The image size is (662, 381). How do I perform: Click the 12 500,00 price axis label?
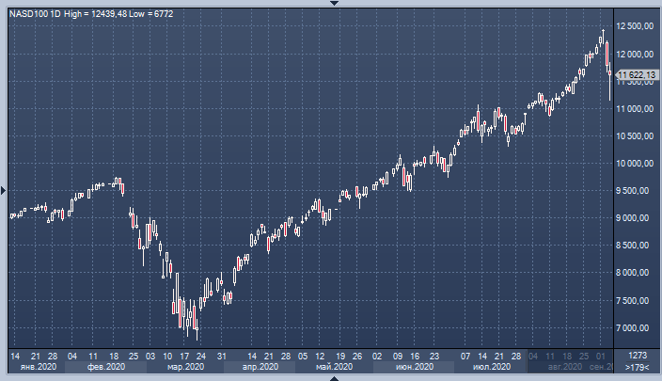pyautogui.click(x=635, y=26)
